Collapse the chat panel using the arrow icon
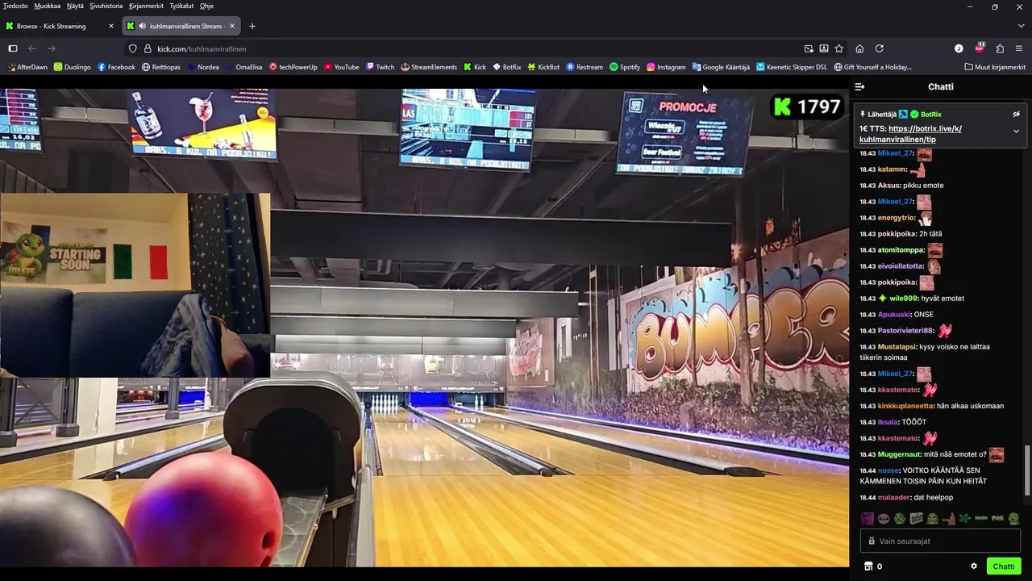1032x581 pixels. click(x=859, y=86)
